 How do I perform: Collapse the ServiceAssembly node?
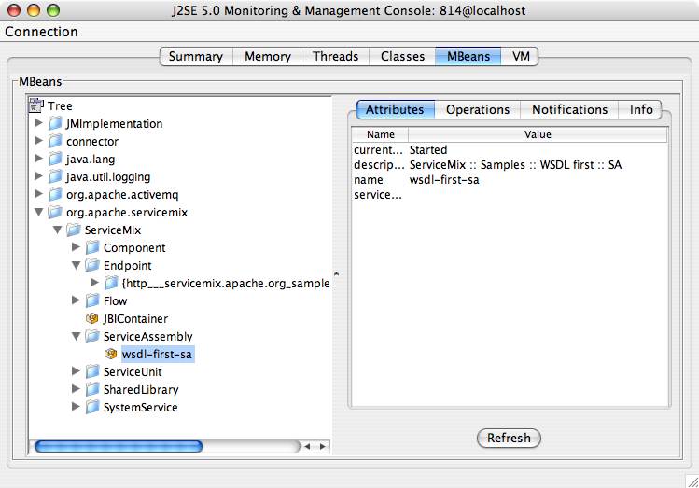click(76, 337)
